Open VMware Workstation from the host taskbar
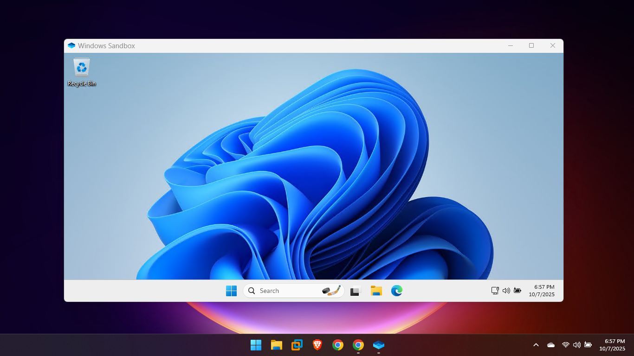Image resolution: width=634 pixels, height=356 pixels. pos(297,345)
